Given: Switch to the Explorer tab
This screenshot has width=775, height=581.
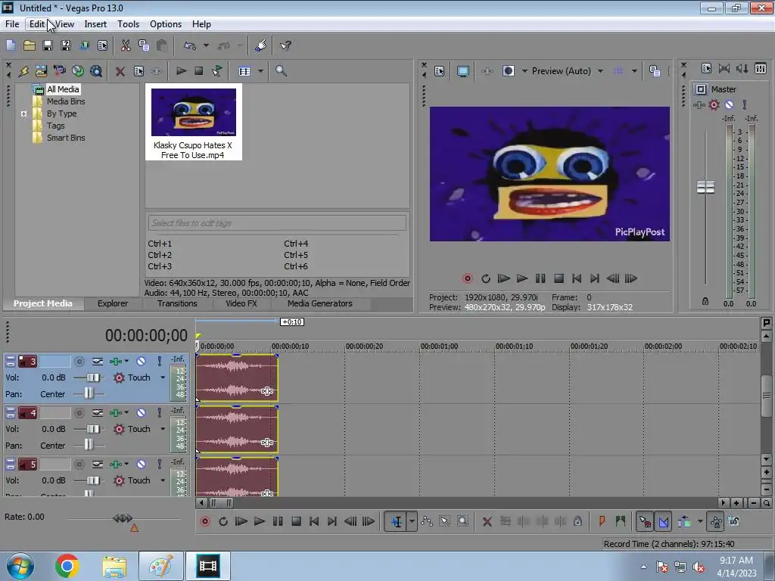Looking at the screenshot, I should tap(113, 303).
